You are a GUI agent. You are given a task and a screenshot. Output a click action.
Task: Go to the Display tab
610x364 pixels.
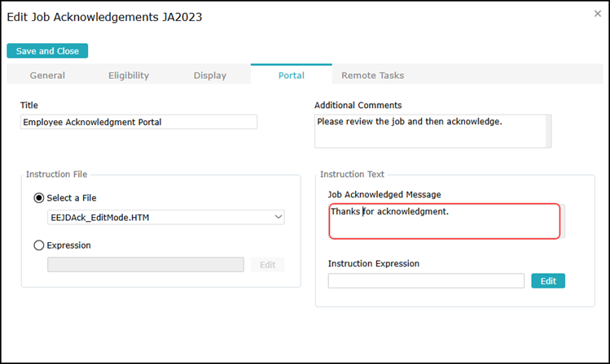(x=210, y=76)
